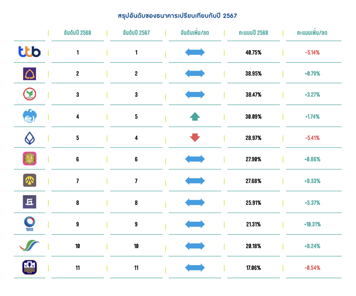Click the TISCO bank logo
356x296 pixels.
(x=30, y=224)
